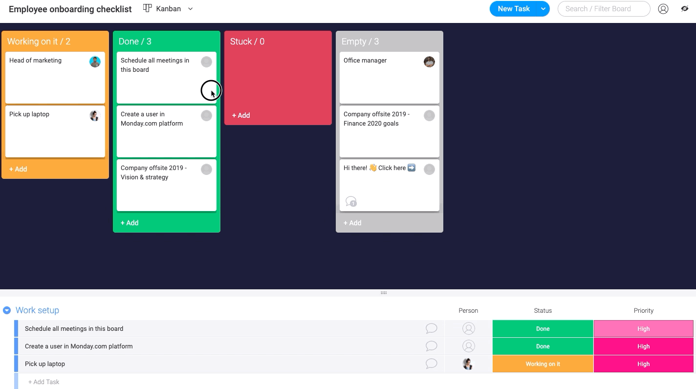The image size is (696, 389).
Task: Click empty person circle on Schedule all meetings card
Action: tap(206, 62)
